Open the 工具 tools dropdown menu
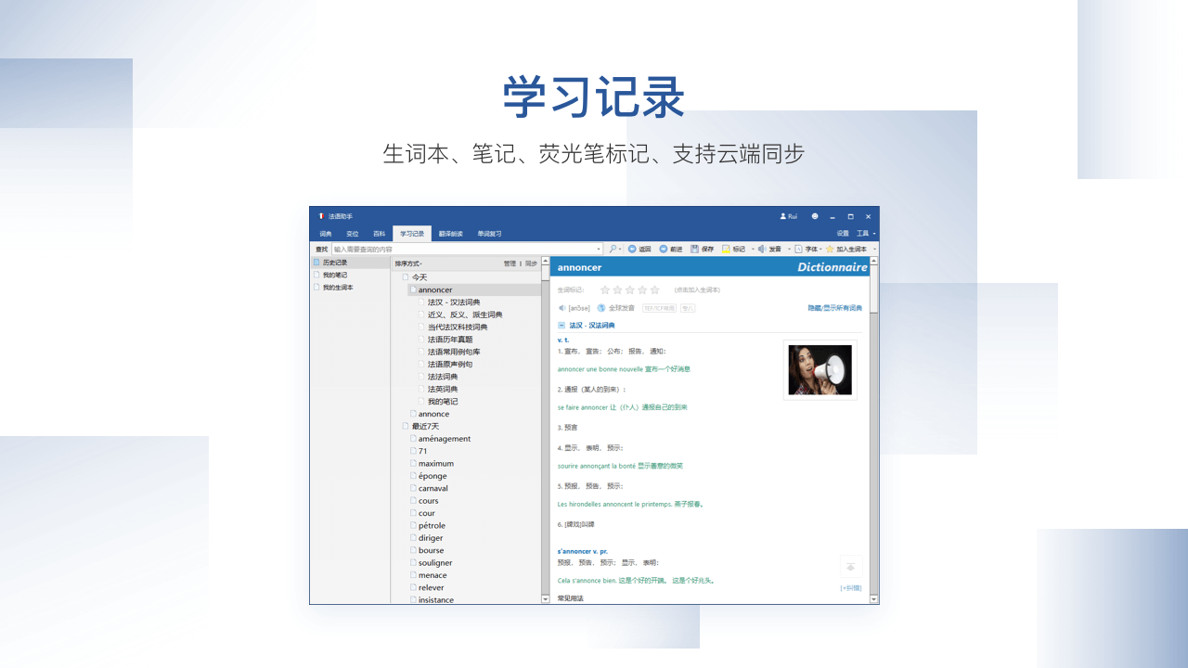1188x668 pixels. [866, 233]
